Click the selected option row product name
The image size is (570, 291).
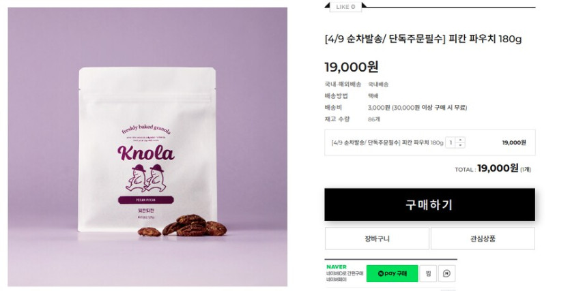[x=387, y=142]
